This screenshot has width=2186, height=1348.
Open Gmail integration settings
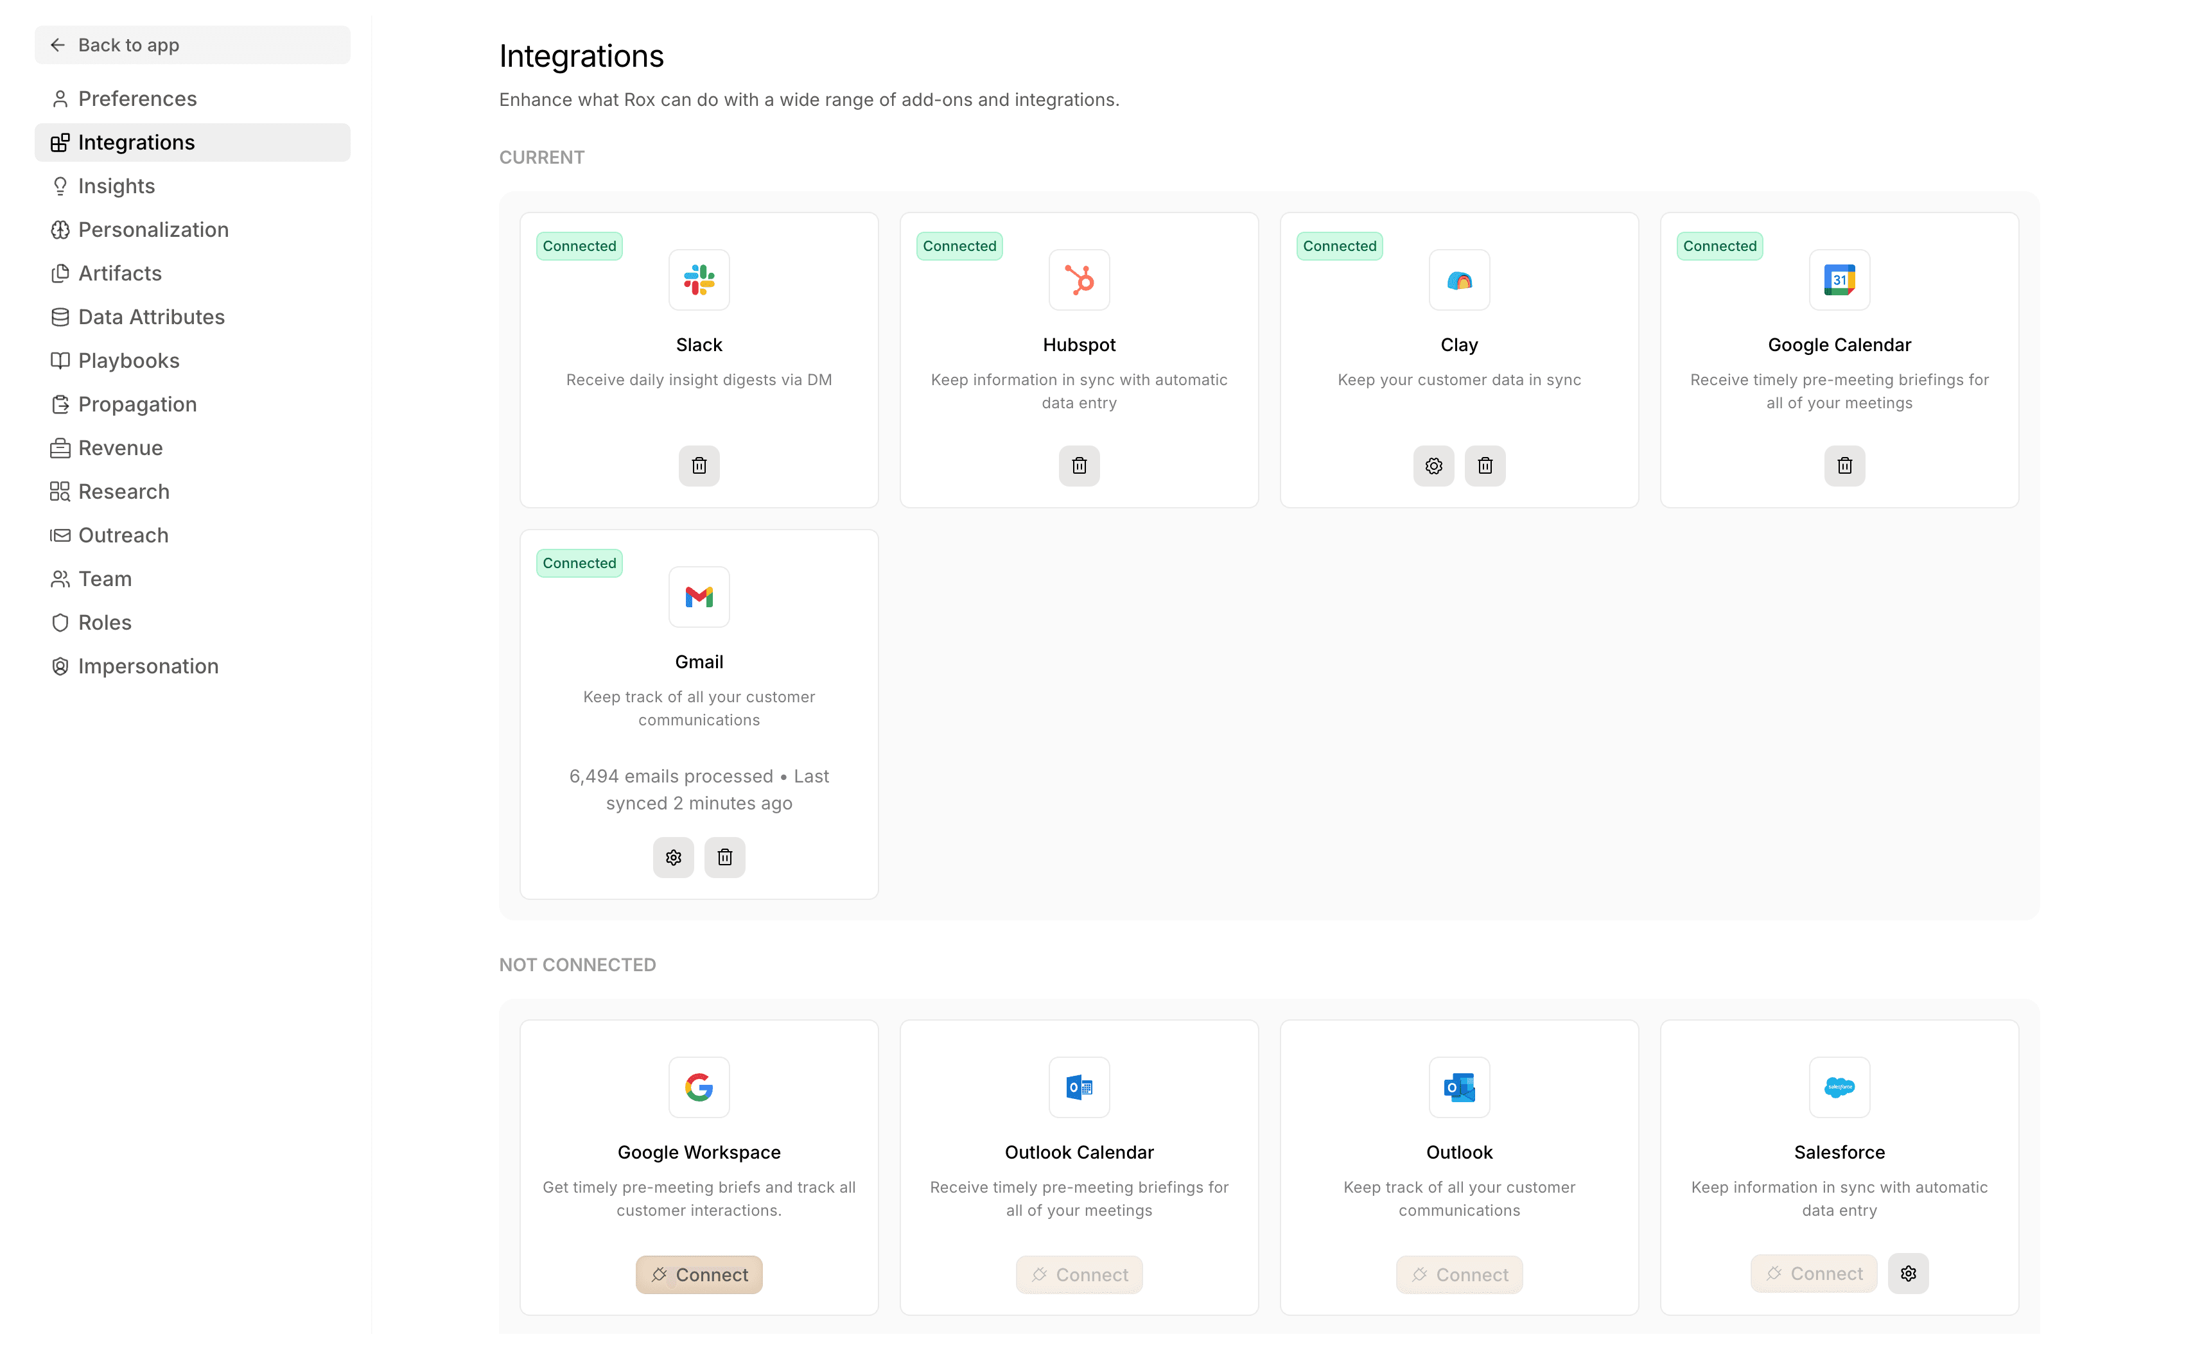pos(672,857)
